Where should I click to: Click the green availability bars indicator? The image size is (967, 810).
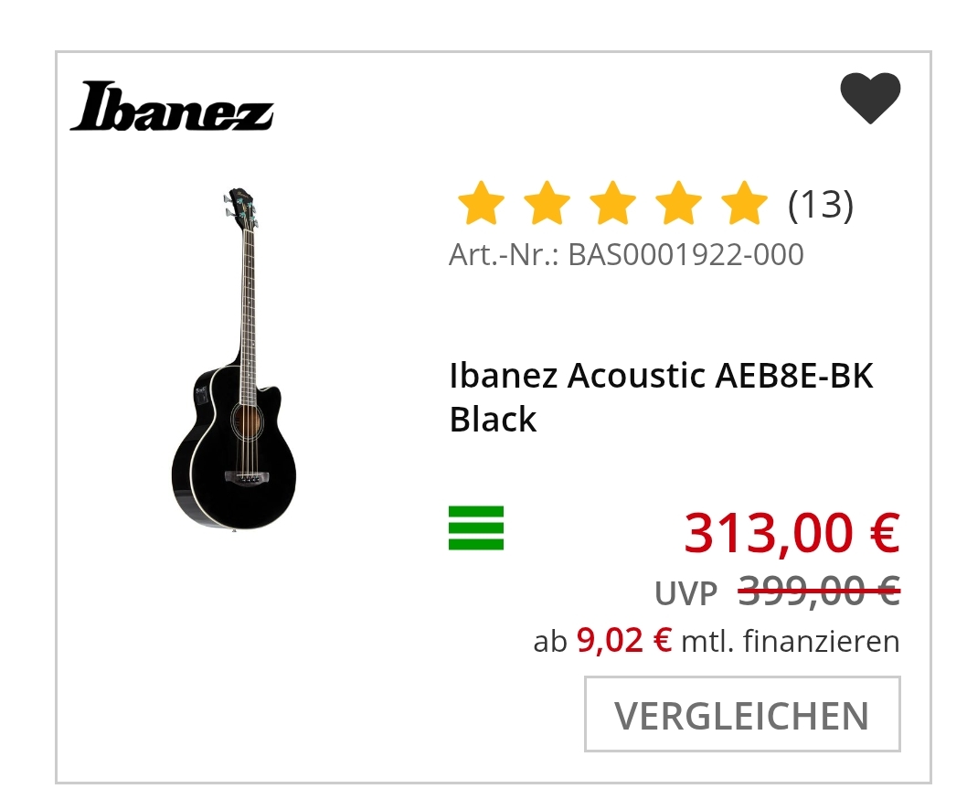[x=476, y=528]
